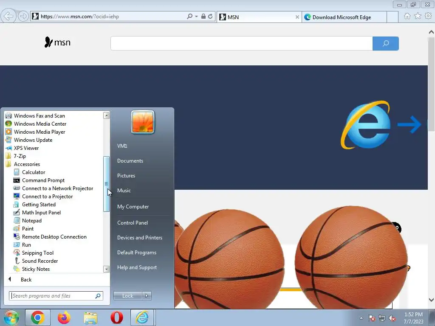435x326 pixels.
Task: Open Opera from the taskbar
Action: tap(117, 318)
